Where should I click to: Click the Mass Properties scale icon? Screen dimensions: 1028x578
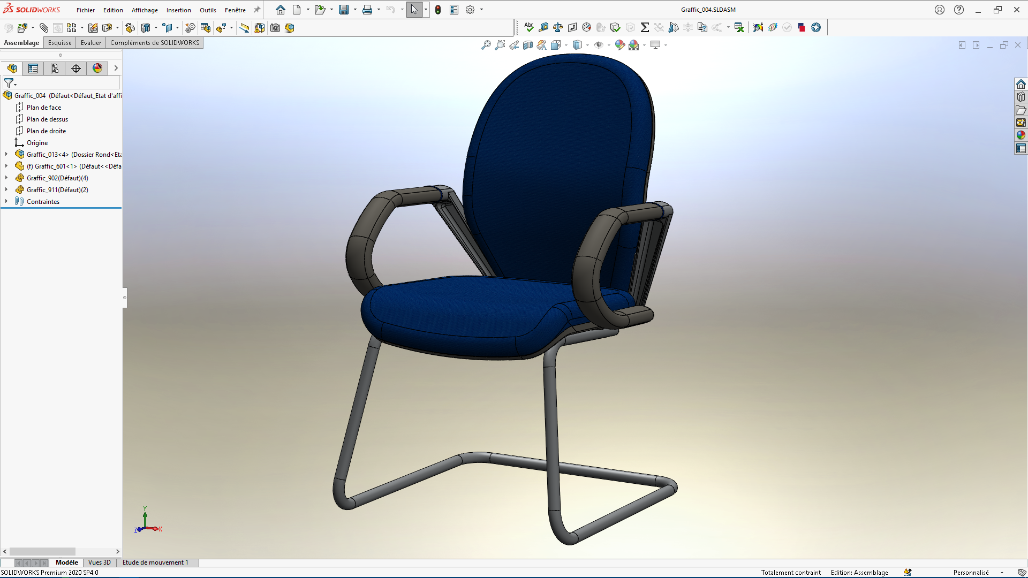click(x=558, y=27)
